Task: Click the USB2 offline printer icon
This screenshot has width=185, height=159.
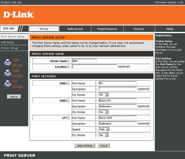Action: point(8,73)
